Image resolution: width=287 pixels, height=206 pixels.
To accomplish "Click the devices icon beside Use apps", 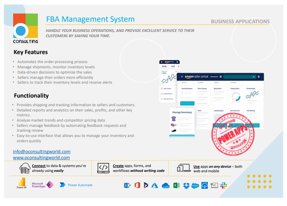I will tap(184, 168).
